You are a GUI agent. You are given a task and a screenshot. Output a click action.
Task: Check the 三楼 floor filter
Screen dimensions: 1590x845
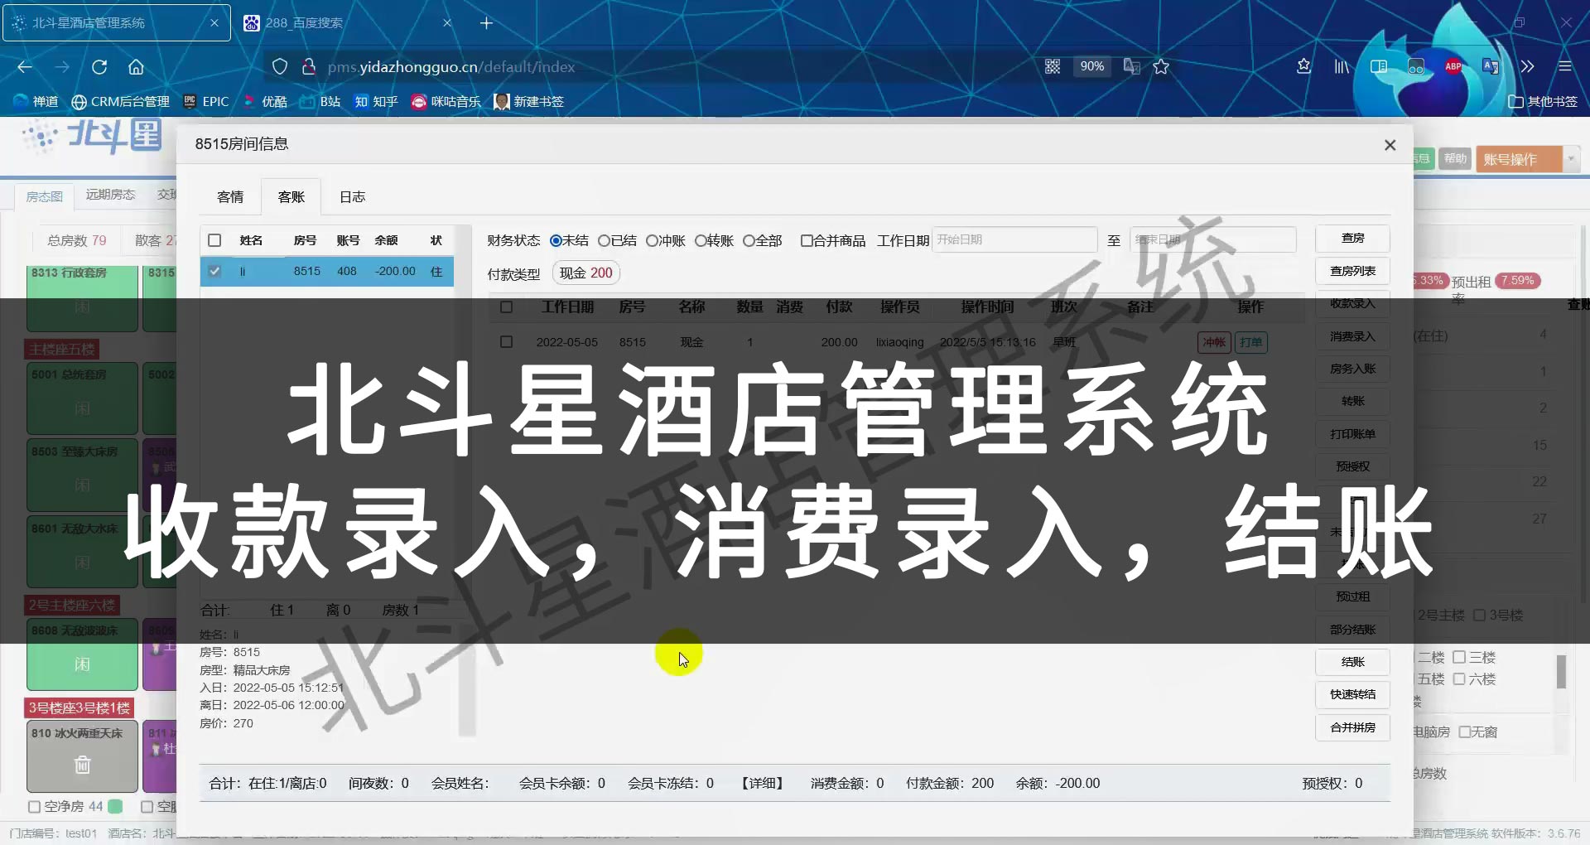tap(1459, 657)
